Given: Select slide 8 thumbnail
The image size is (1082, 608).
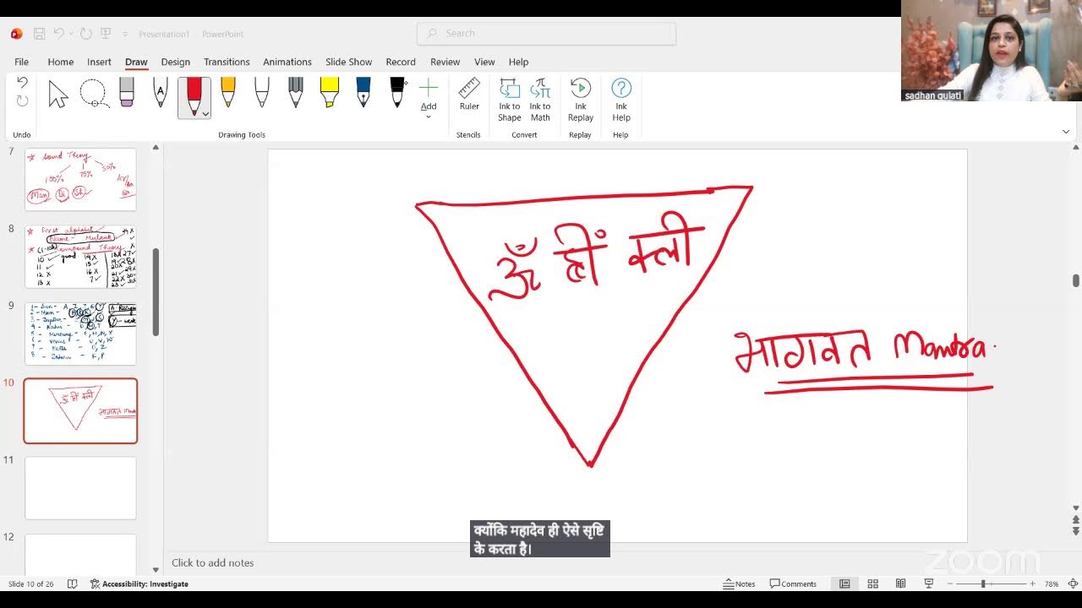Looking at the screenshot, I should point(80,257).
